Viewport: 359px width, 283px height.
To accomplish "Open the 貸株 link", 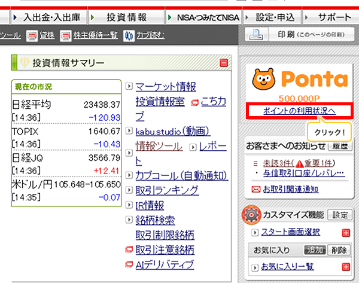I will [x=47, y=35].
